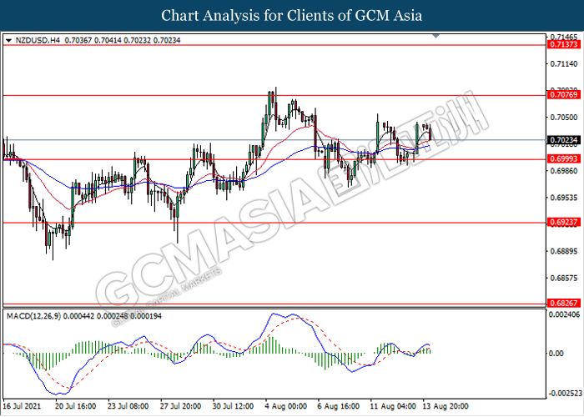Click the 0.70500 price scale value
This screenshot has height=417, width=584.
(564, 118)
